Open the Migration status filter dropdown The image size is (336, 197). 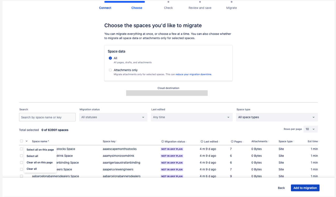point(113,117)
